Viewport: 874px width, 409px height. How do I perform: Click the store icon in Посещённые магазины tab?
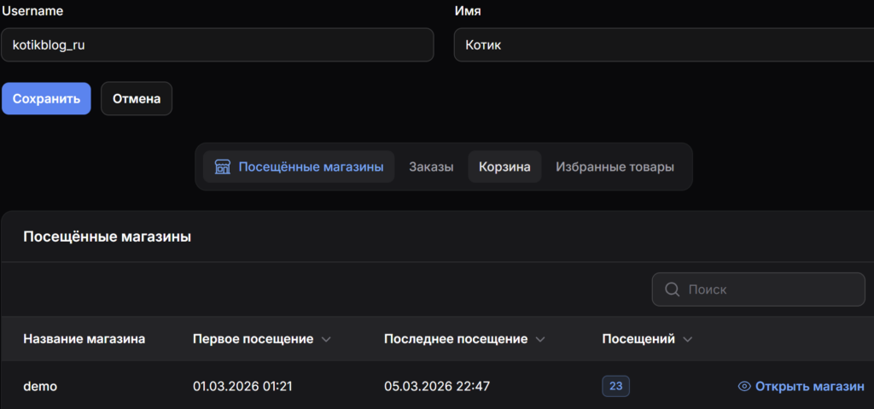pyautogui.click(x=222, y=167)
